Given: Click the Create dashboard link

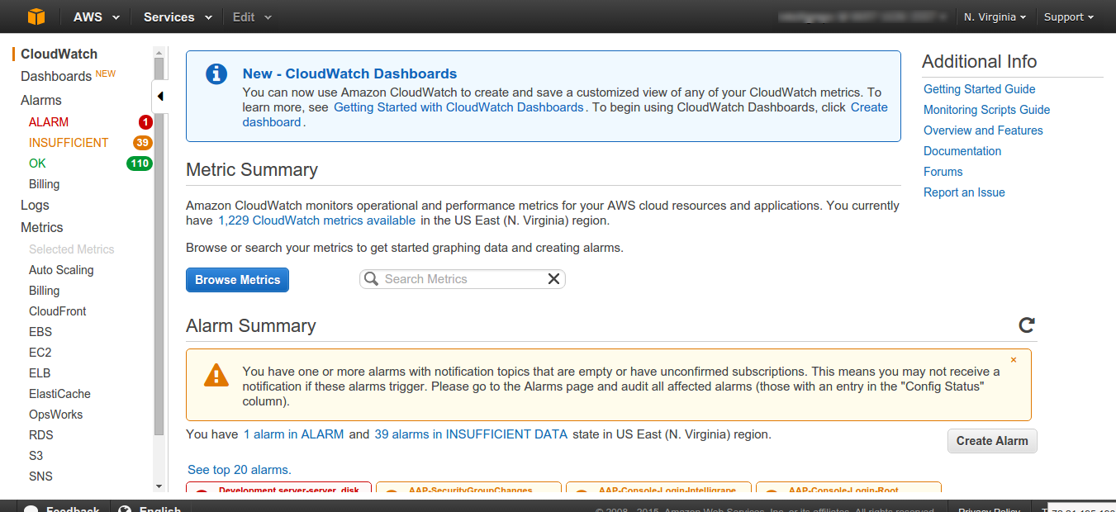Looking at the screenshot, I should pyautogui.click(x=565, y=115).
